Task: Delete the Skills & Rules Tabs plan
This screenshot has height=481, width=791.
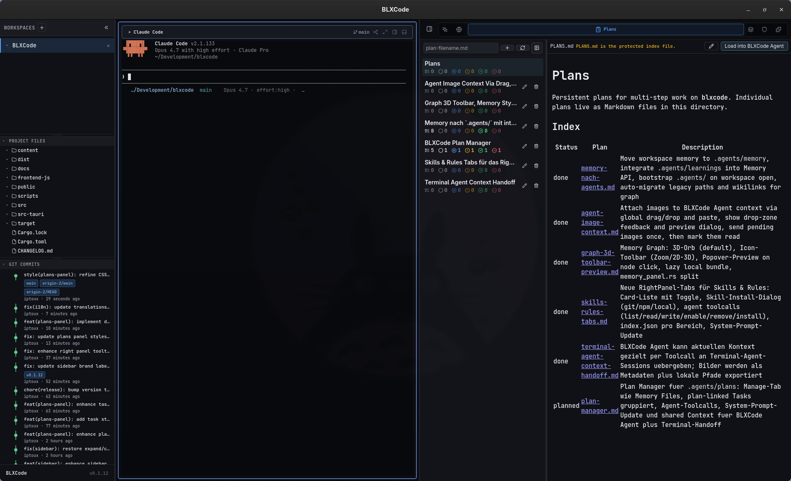Action: pyautogui.click(x=536, y=166)
